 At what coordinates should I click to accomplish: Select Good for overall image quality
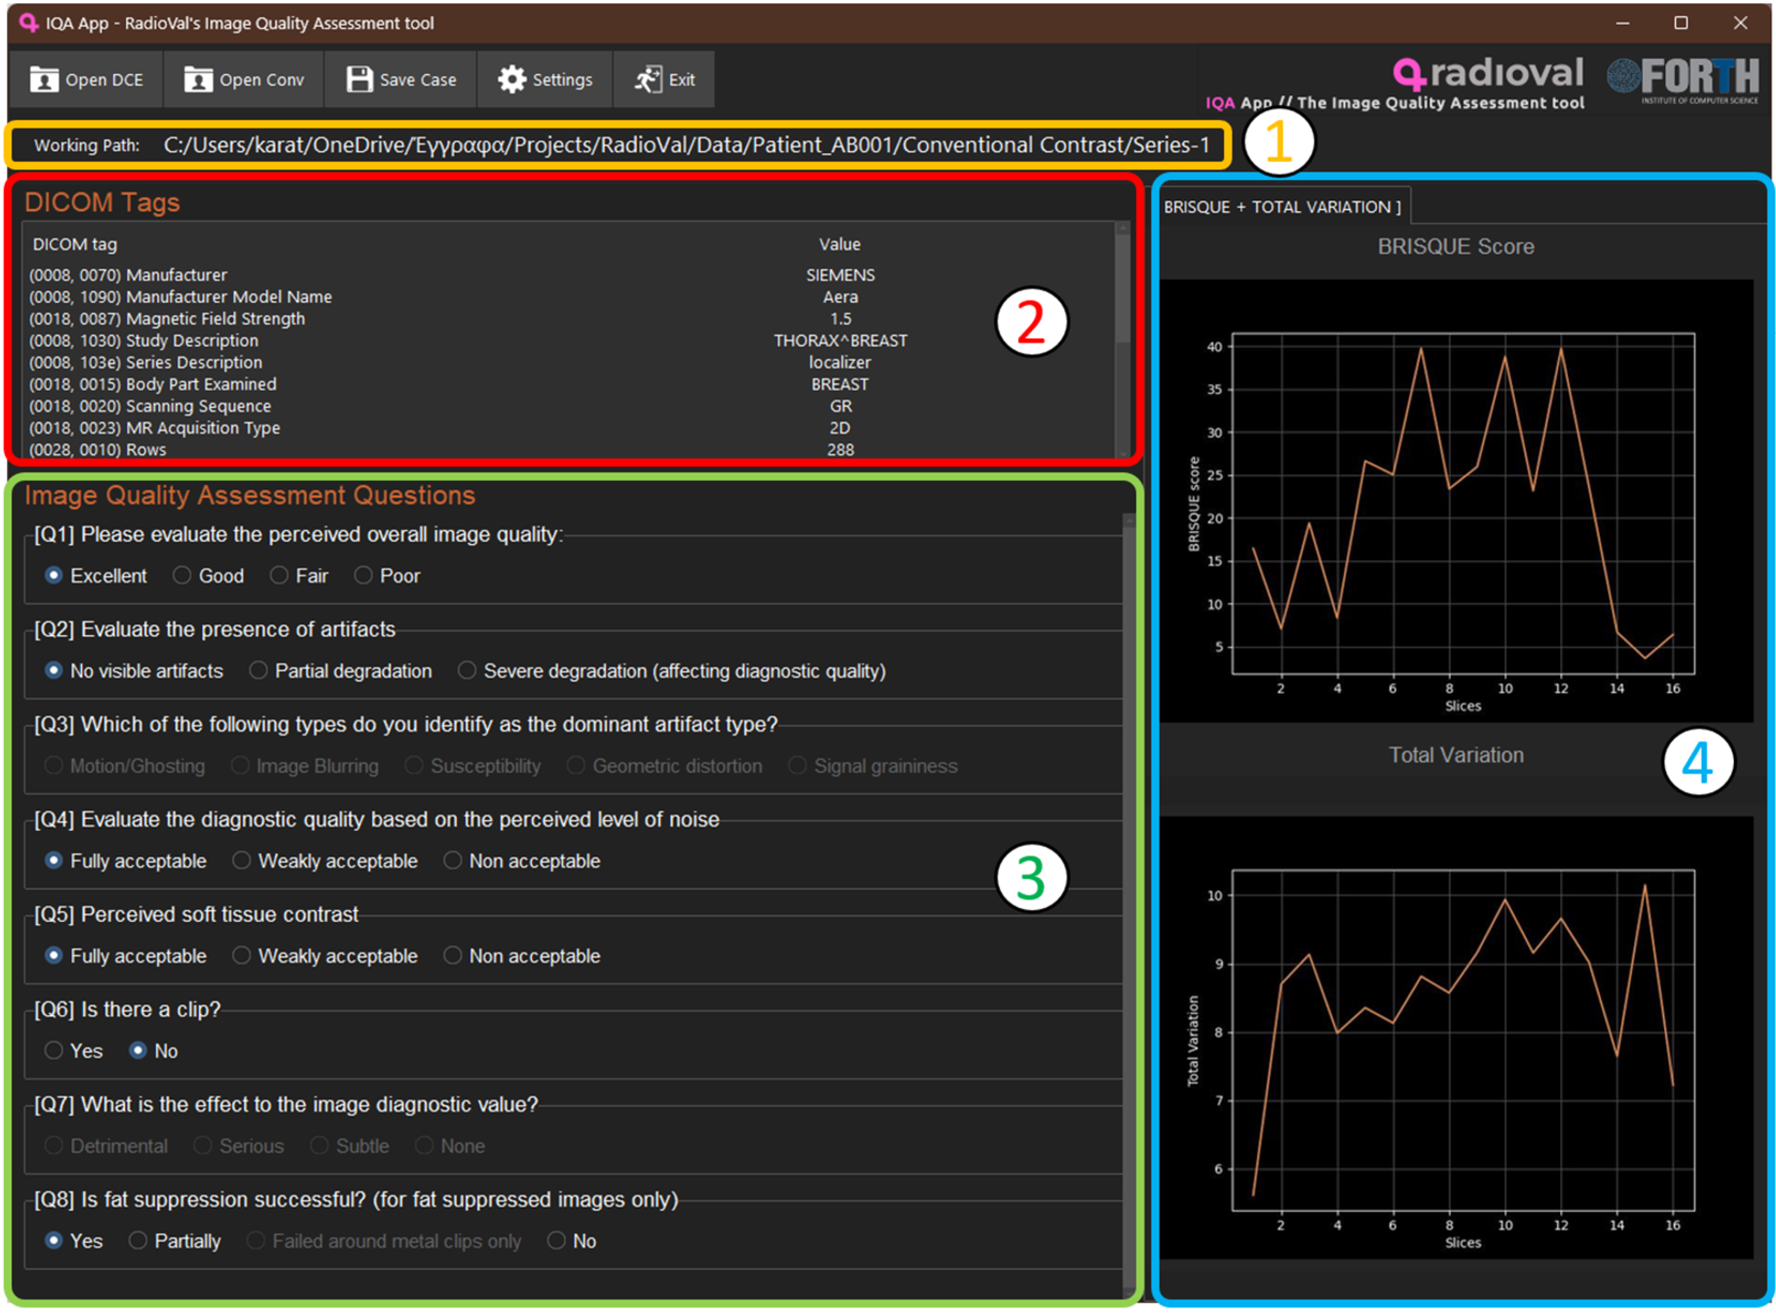[182, 575]
